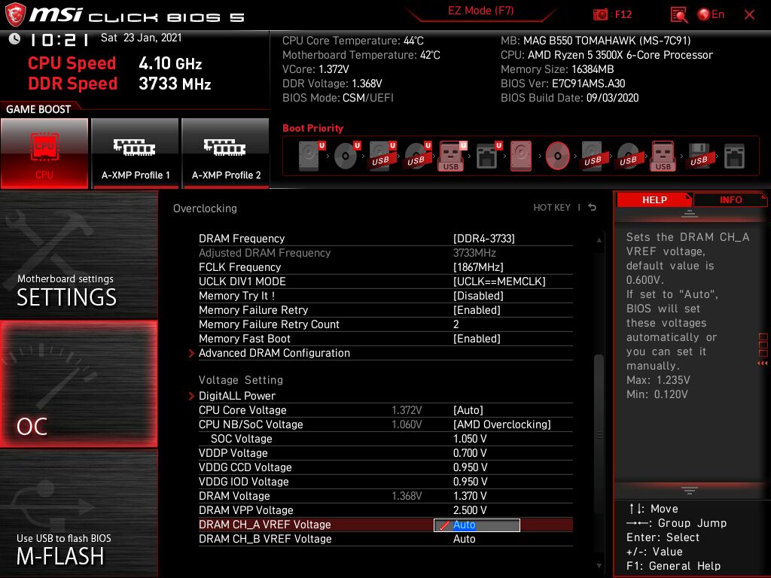Click the BIOS Ver: E7C91AMS.A30 text

(563, 84)
